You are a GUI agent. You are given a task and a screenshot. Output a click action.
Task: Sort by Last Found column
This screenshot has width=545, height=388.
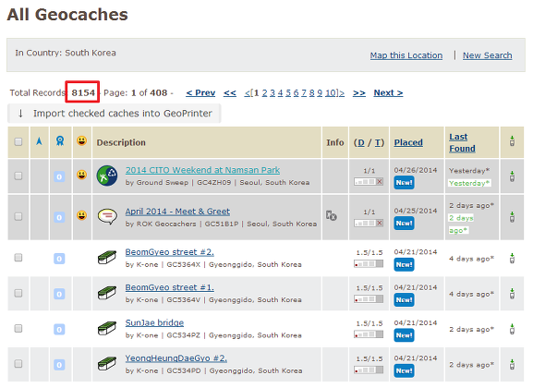click(x=462, y=142)
